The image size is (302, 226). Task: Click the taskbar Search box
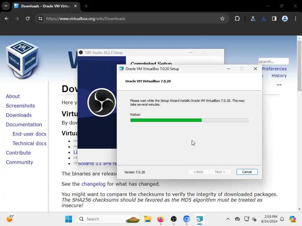109,219
